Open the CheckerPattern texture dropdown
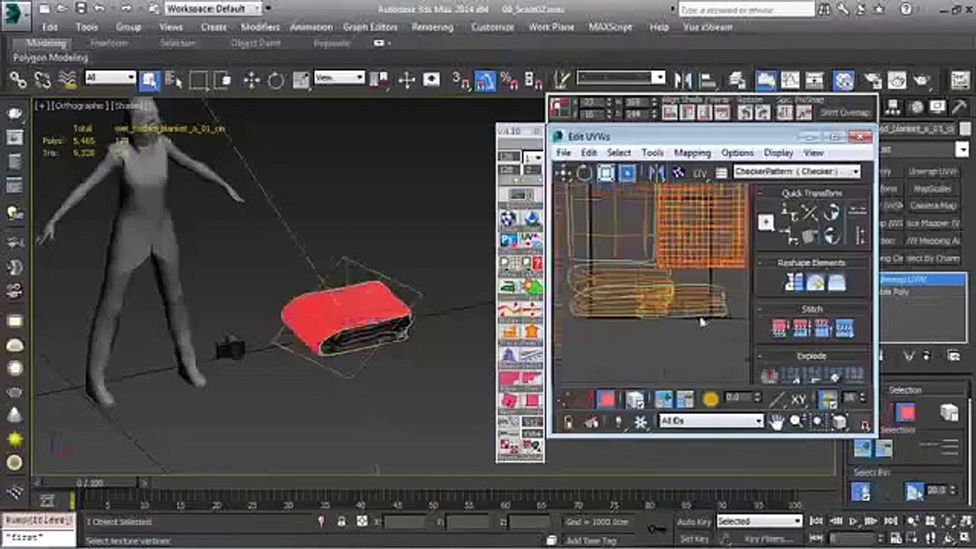Image resolution: width=976 pixels, height=549 pixels. click(797, 172)
